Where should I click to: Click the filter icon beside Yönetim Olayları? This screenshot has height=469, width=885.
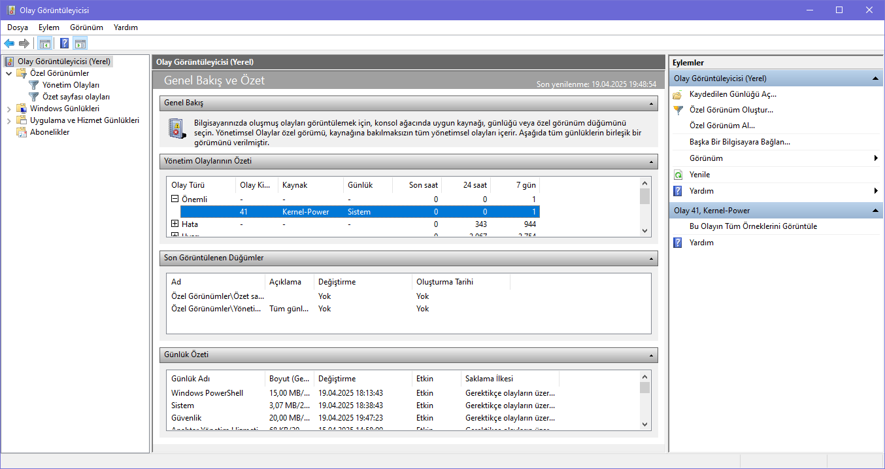coord(34,85)
